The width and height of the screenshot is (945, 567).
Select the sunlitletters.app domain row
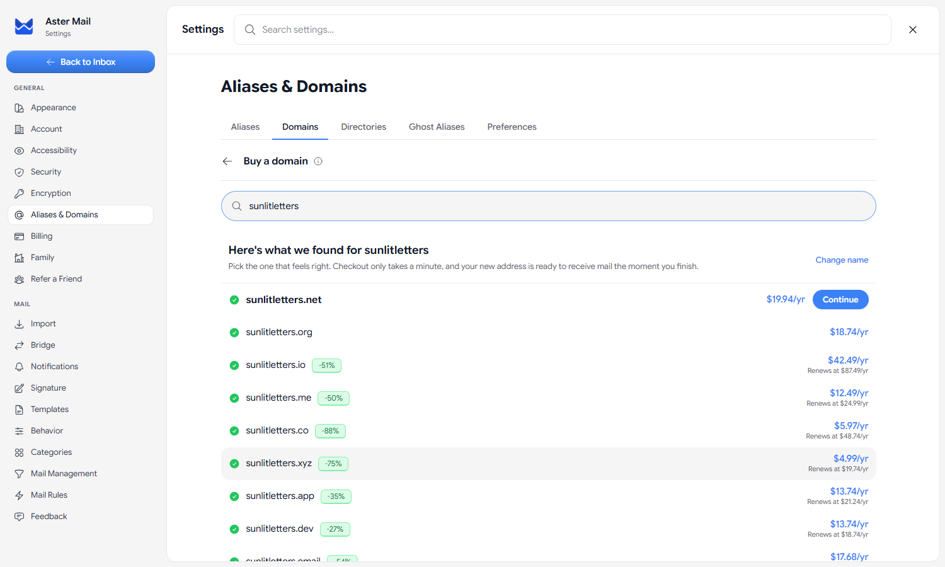click(x=548, y=496)
